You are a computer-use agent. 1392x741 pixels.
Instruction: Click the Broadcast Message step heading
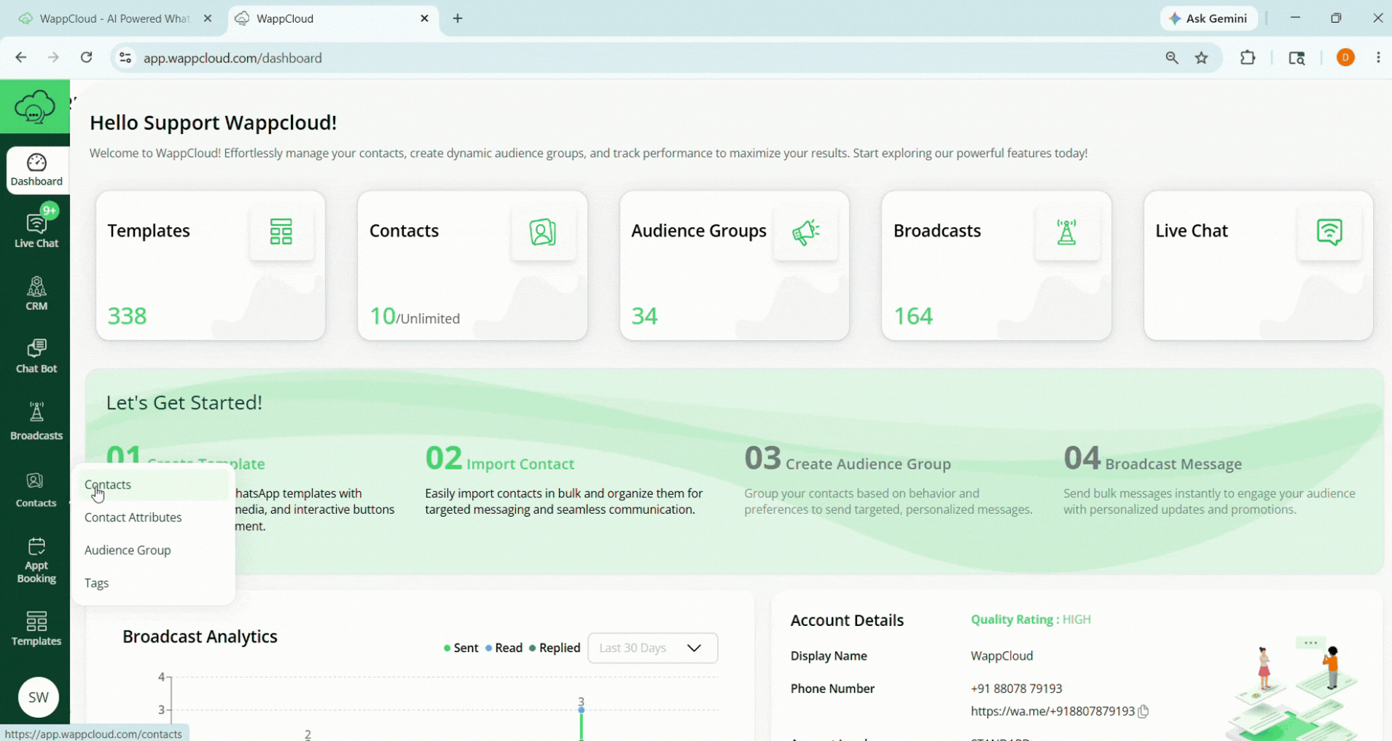(x=1173, y=464)
